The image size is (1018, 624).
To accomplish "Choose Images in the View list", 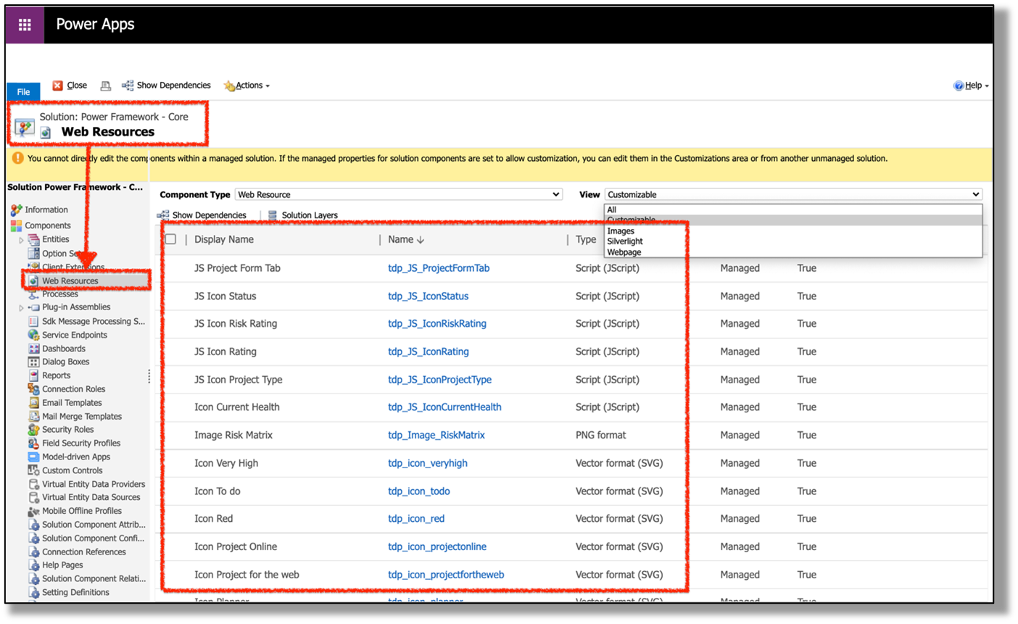I will coord(794,231).
